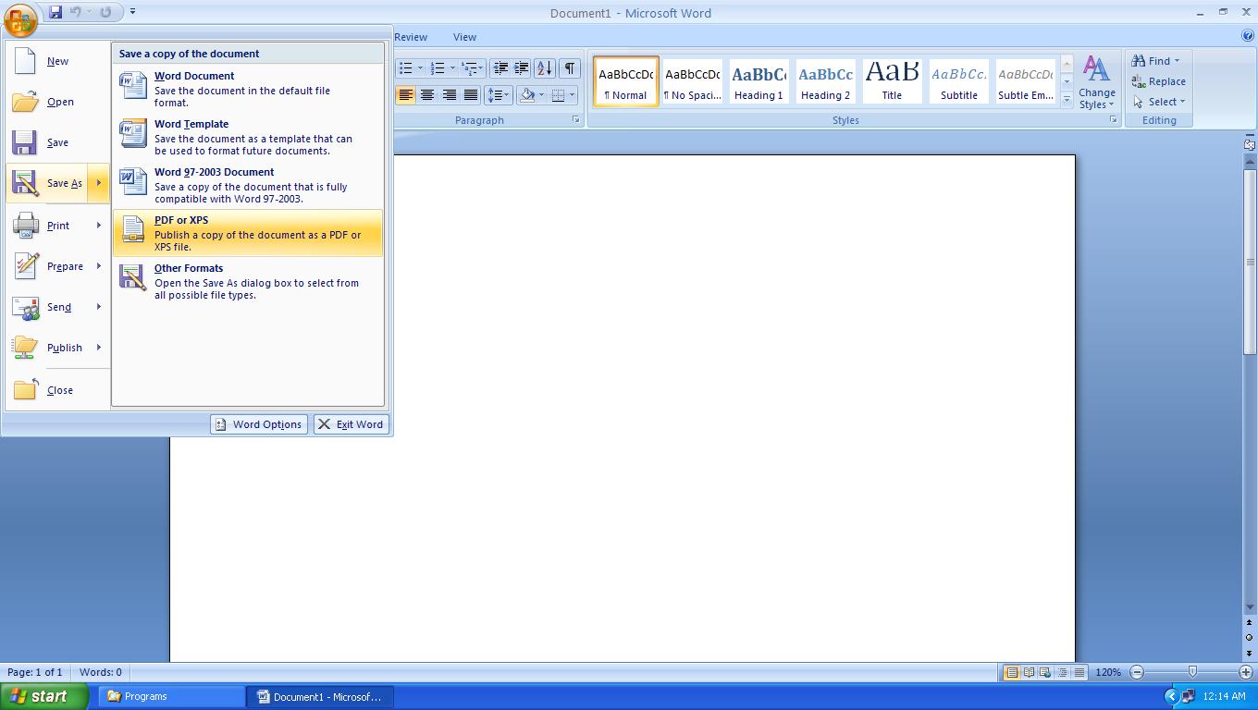Click the Numbering list icon
The width and height of the screenshot is (1258, 710).
(438, 67)
